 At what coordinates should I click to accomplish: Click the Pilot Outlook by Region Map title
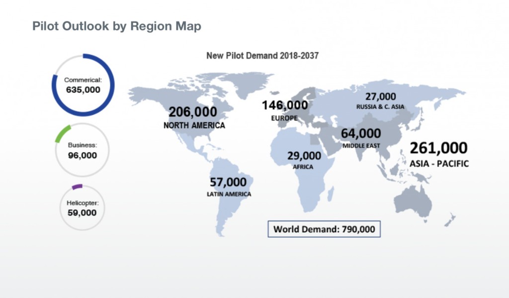click(117, 26)
